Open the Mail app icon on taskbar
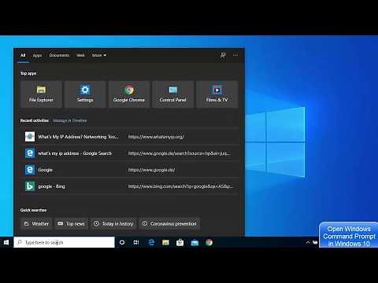The height and width of the screenshot is (283, 378). 195,242
